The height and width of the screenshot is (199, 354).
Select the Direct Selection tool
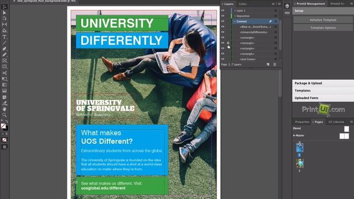[4, 13]
